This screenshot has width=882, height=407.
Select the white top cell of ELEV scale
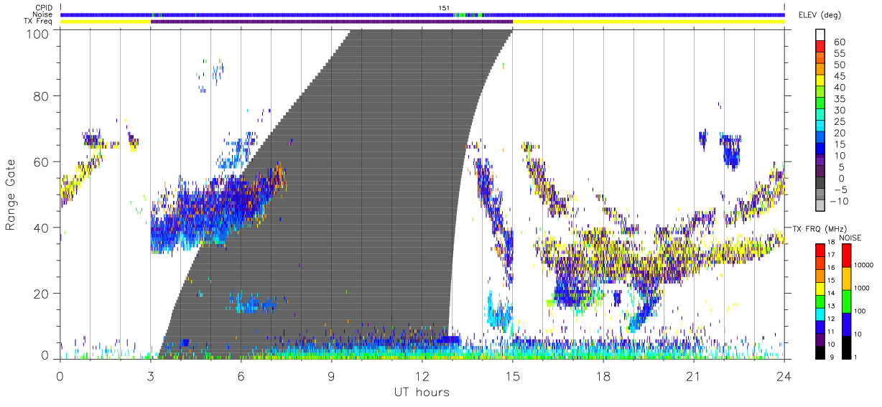(822, 34)
